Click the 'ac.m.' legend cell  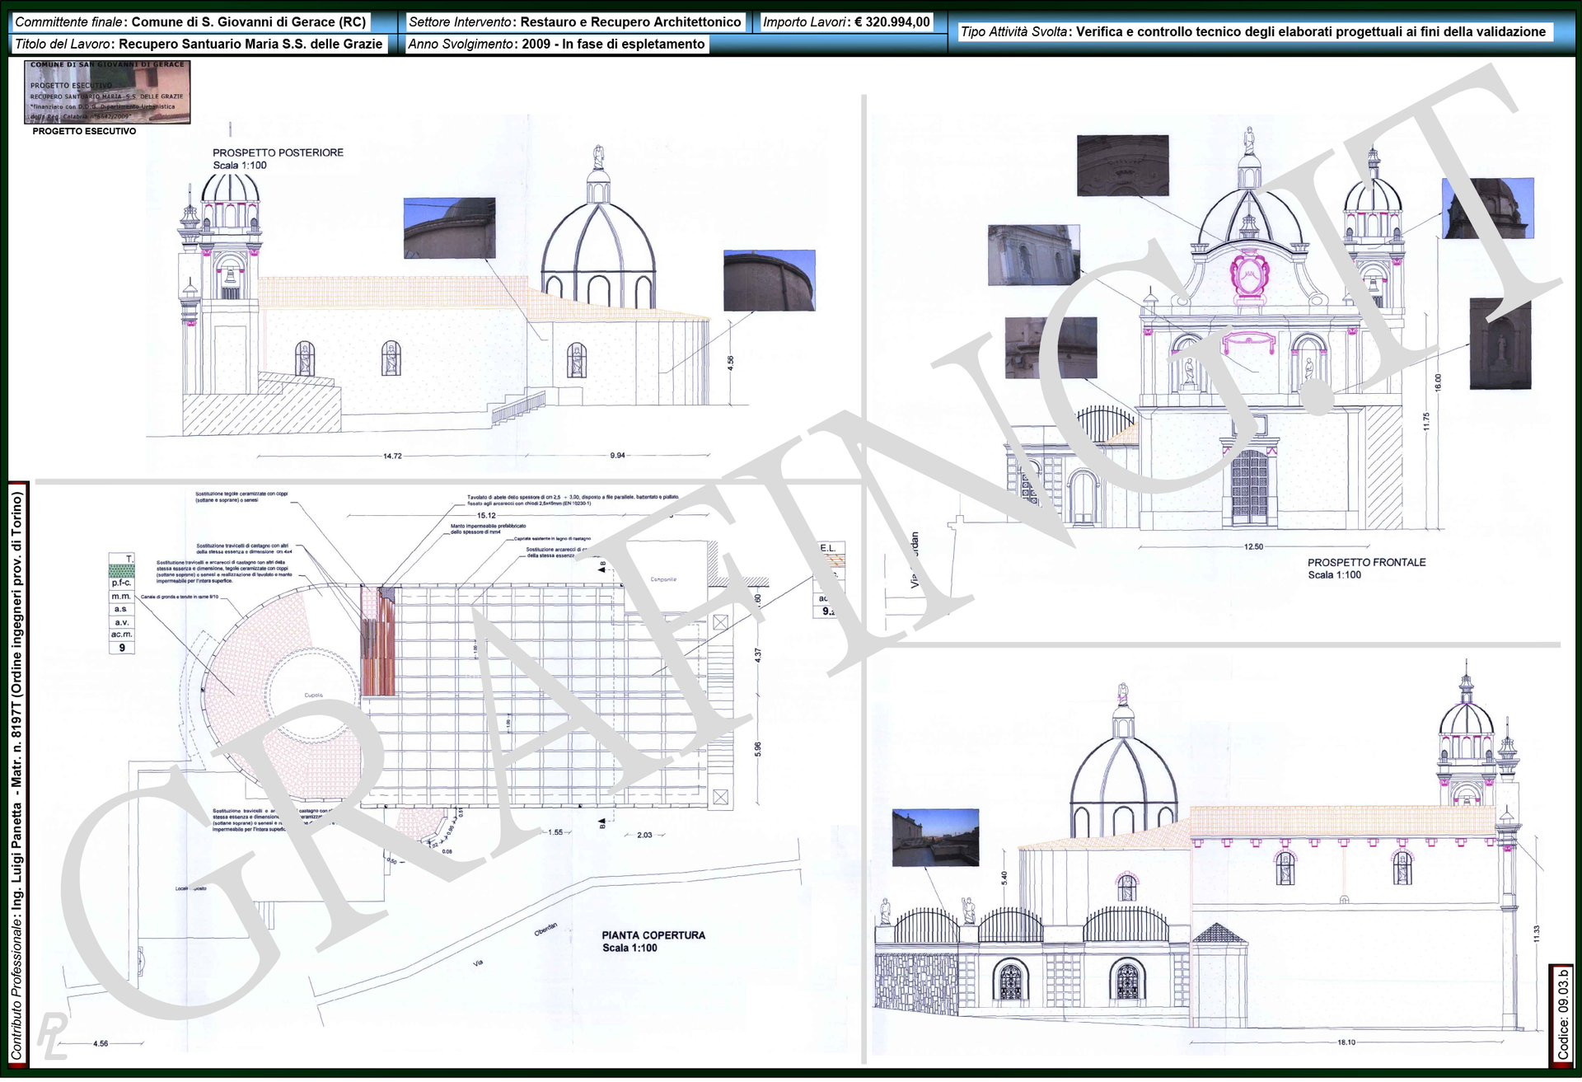121,635
